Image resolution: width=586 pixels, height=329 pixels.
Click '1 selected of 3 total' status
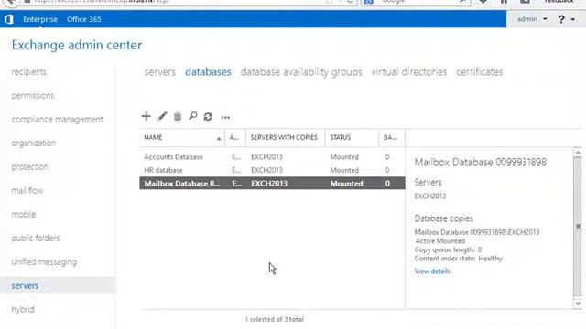275,319
